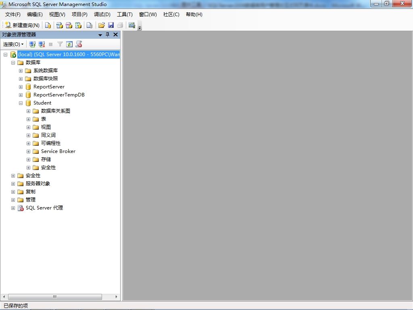Click the 已保存的项 status bar text
Screen dimensions: 413x310
16,306
